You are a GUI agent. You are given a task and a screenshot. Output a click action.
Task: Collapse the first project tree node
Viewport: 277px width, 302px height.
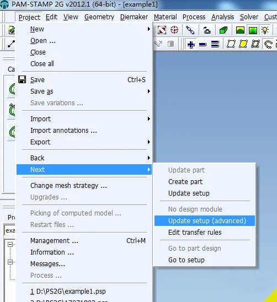10,245
